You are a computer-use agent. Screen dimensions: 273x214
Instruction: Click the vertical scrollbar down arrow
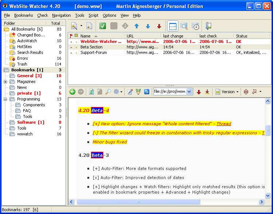click(268, 195)
